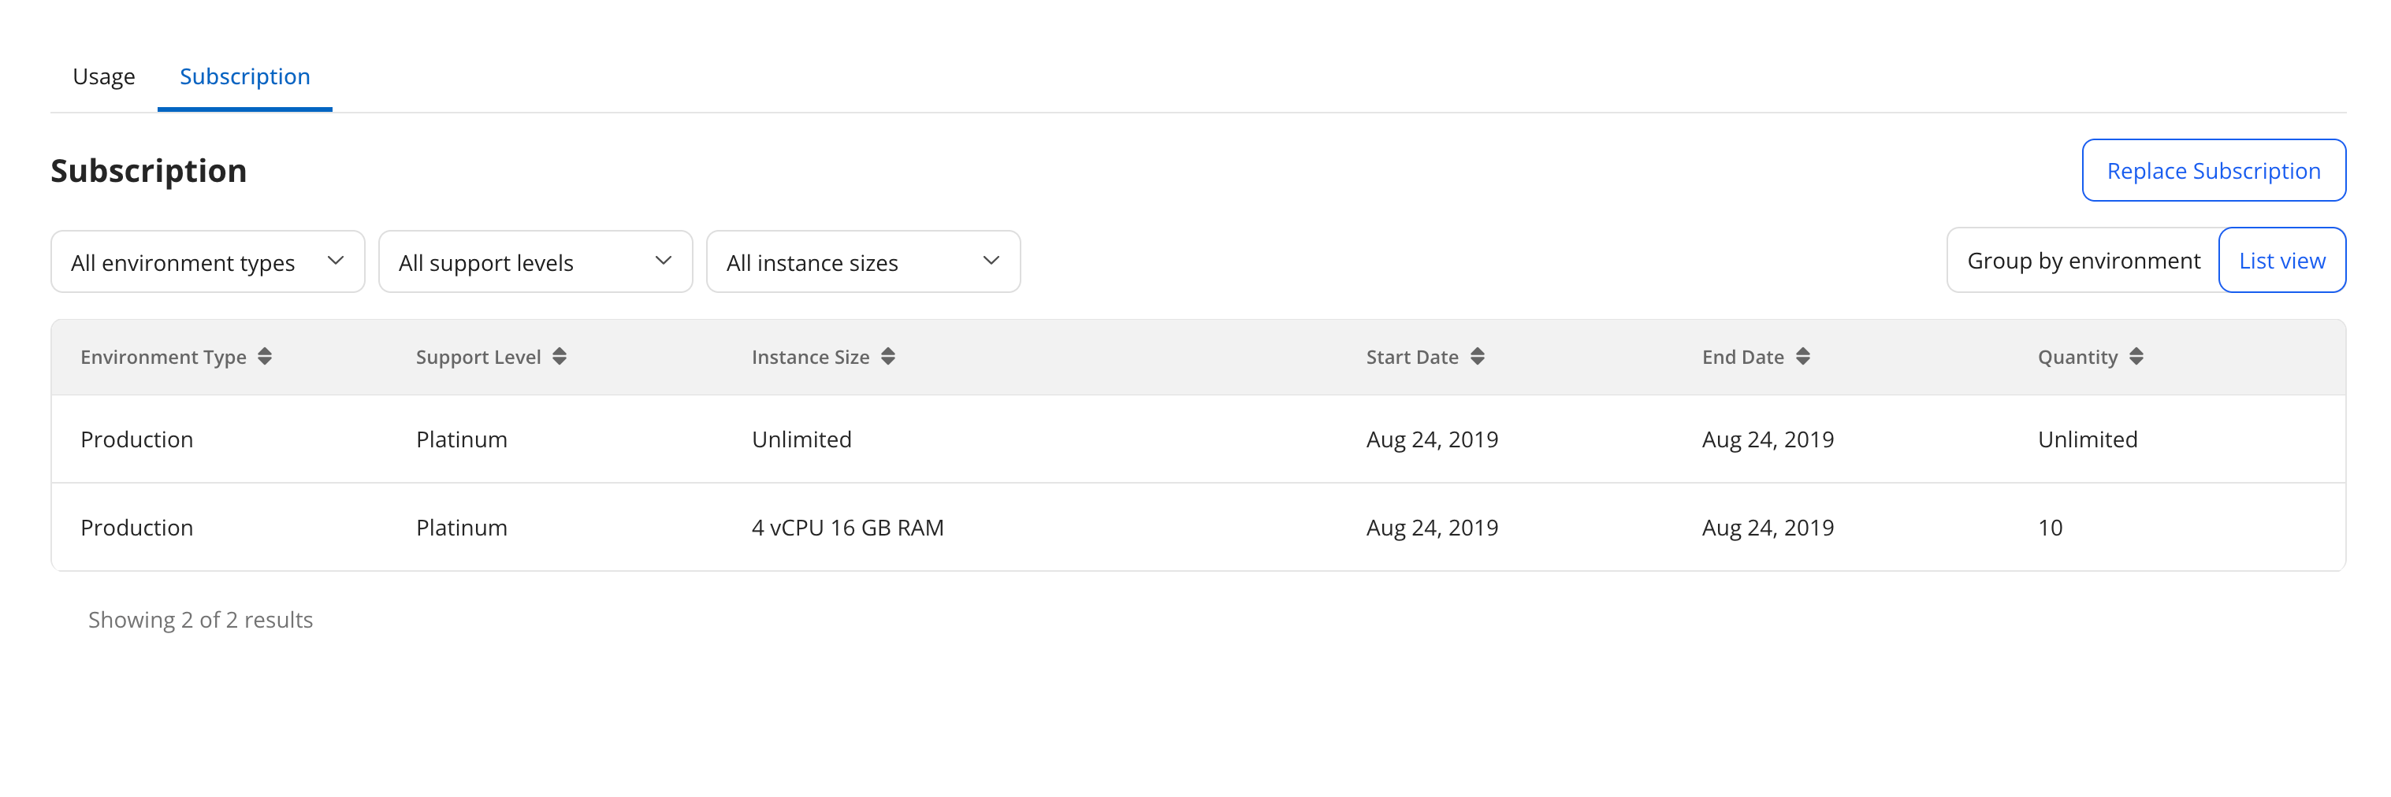
Task: Sort by Environment Type column icon
Action: (265, 358)
